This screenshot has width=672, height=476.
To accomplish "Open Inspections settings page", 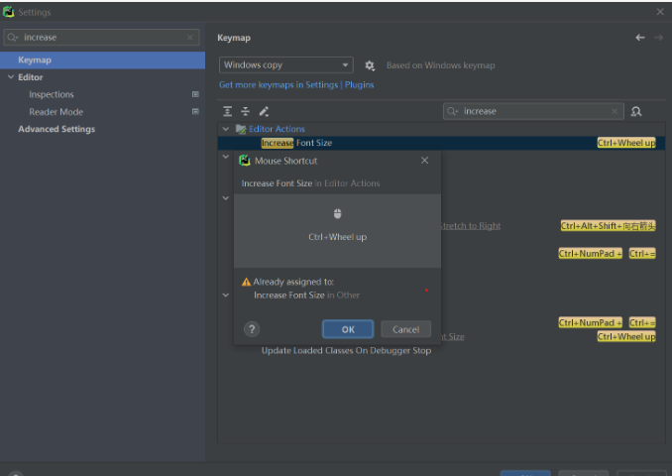I will 51,94.
